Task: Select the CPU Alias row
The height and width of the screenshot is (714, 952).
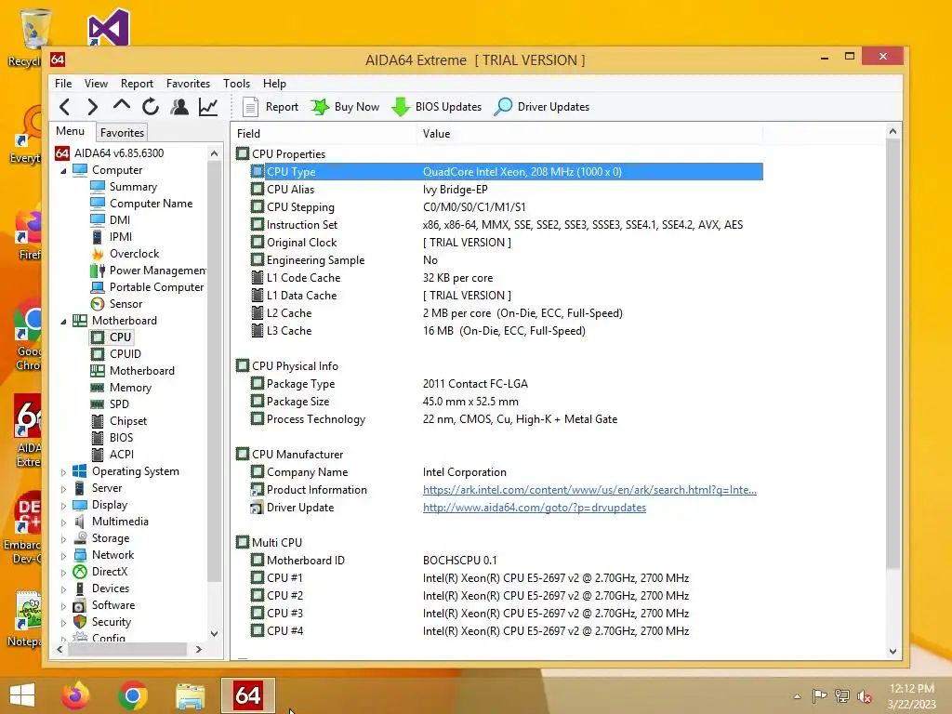Action: pos(507,190)
